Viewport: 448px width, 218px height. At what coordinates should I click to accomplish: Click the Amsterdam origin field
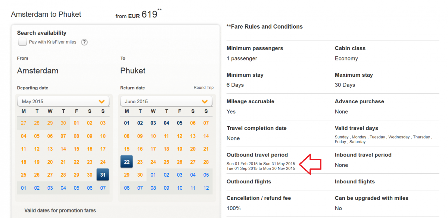click(38, 71)
